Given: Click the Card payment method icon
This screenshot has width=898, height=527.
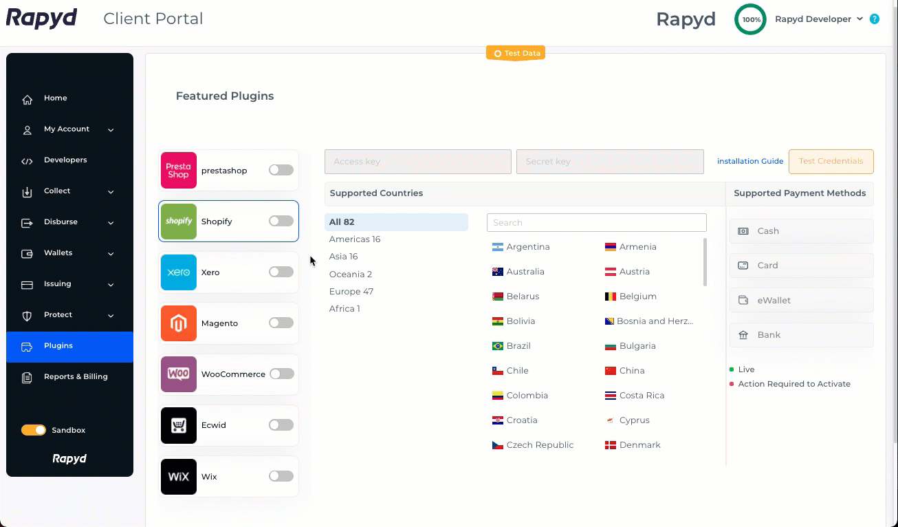Looking at the screenshot, I should (x=743, y=266).
